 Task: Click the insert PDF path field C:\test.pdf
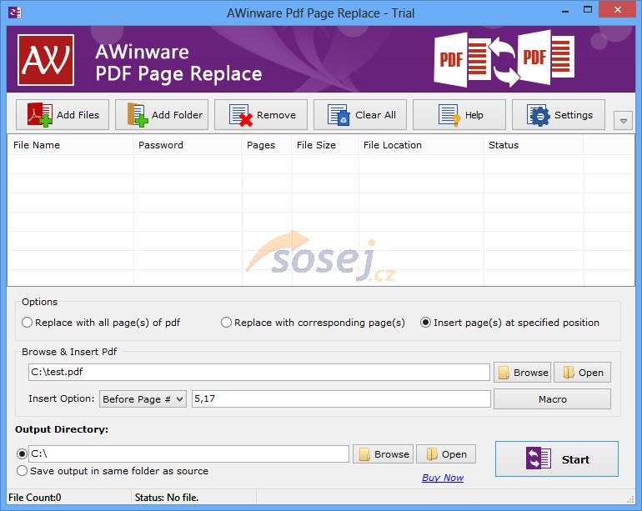click(259, 372)
